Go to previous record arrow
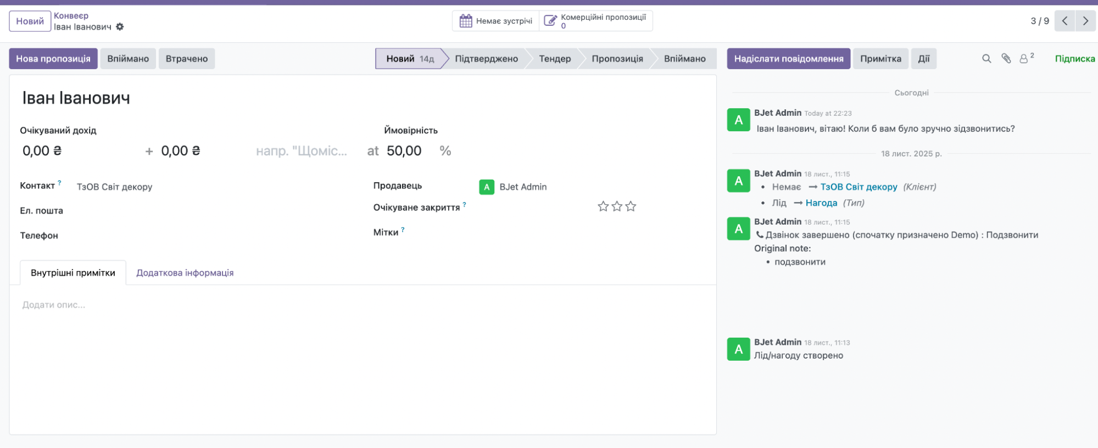1098x448 pixels. pyautogui.click(x=1064, y=21)
